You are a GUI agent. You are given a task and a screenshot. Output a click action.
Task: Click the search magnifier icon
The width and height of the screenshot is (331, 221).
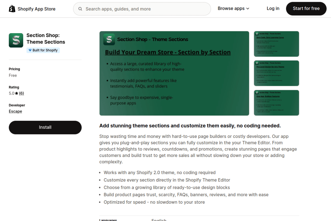(x=80, y=9)
